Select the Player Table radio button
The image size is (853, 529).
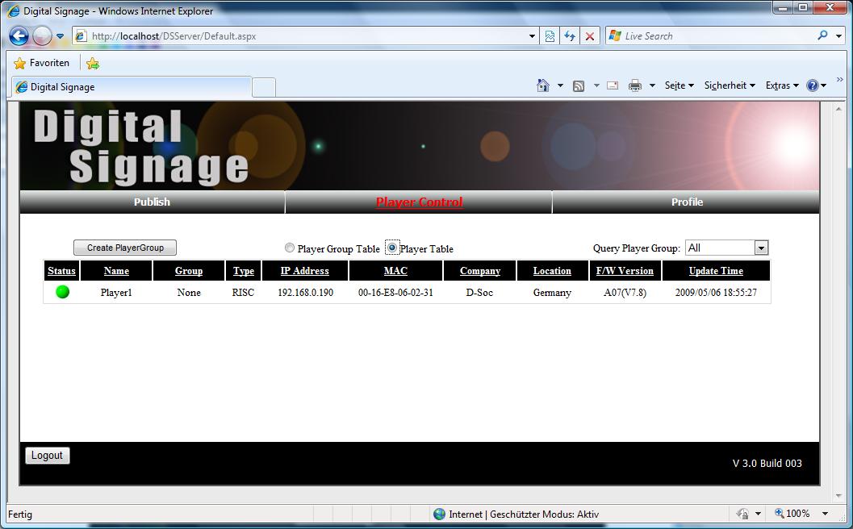pyautogui.click(x=392, y=248)
